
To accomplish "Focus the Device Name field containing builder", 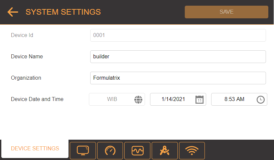I will 178,57.
